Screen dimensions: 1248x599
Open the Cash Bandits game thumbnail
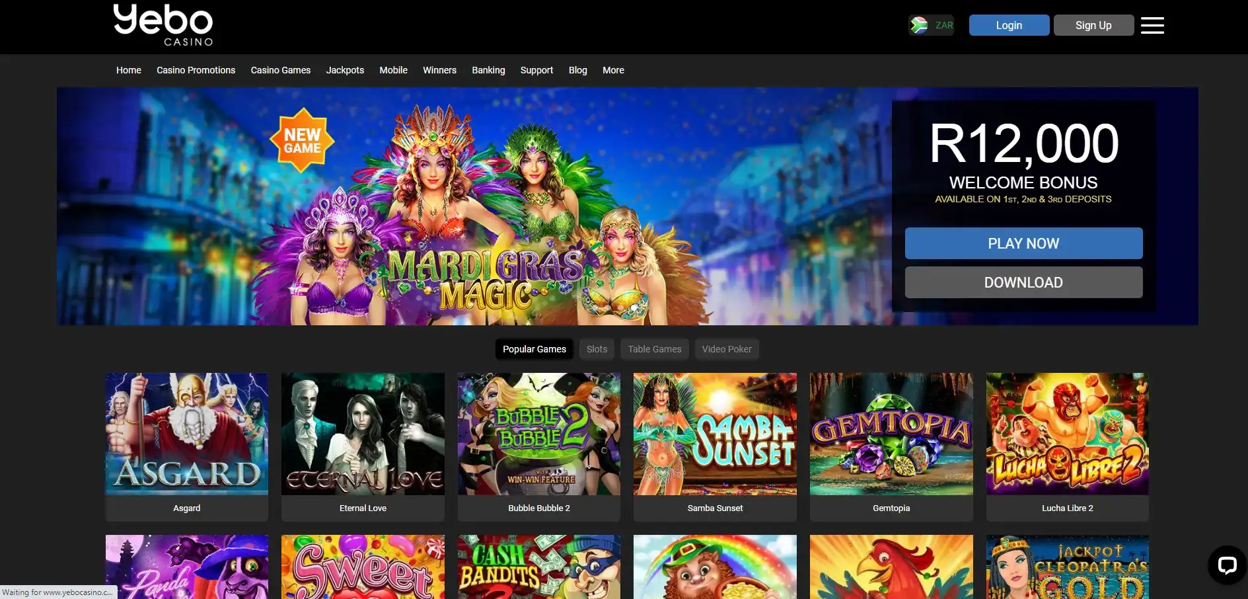click(x=539, y=567)
